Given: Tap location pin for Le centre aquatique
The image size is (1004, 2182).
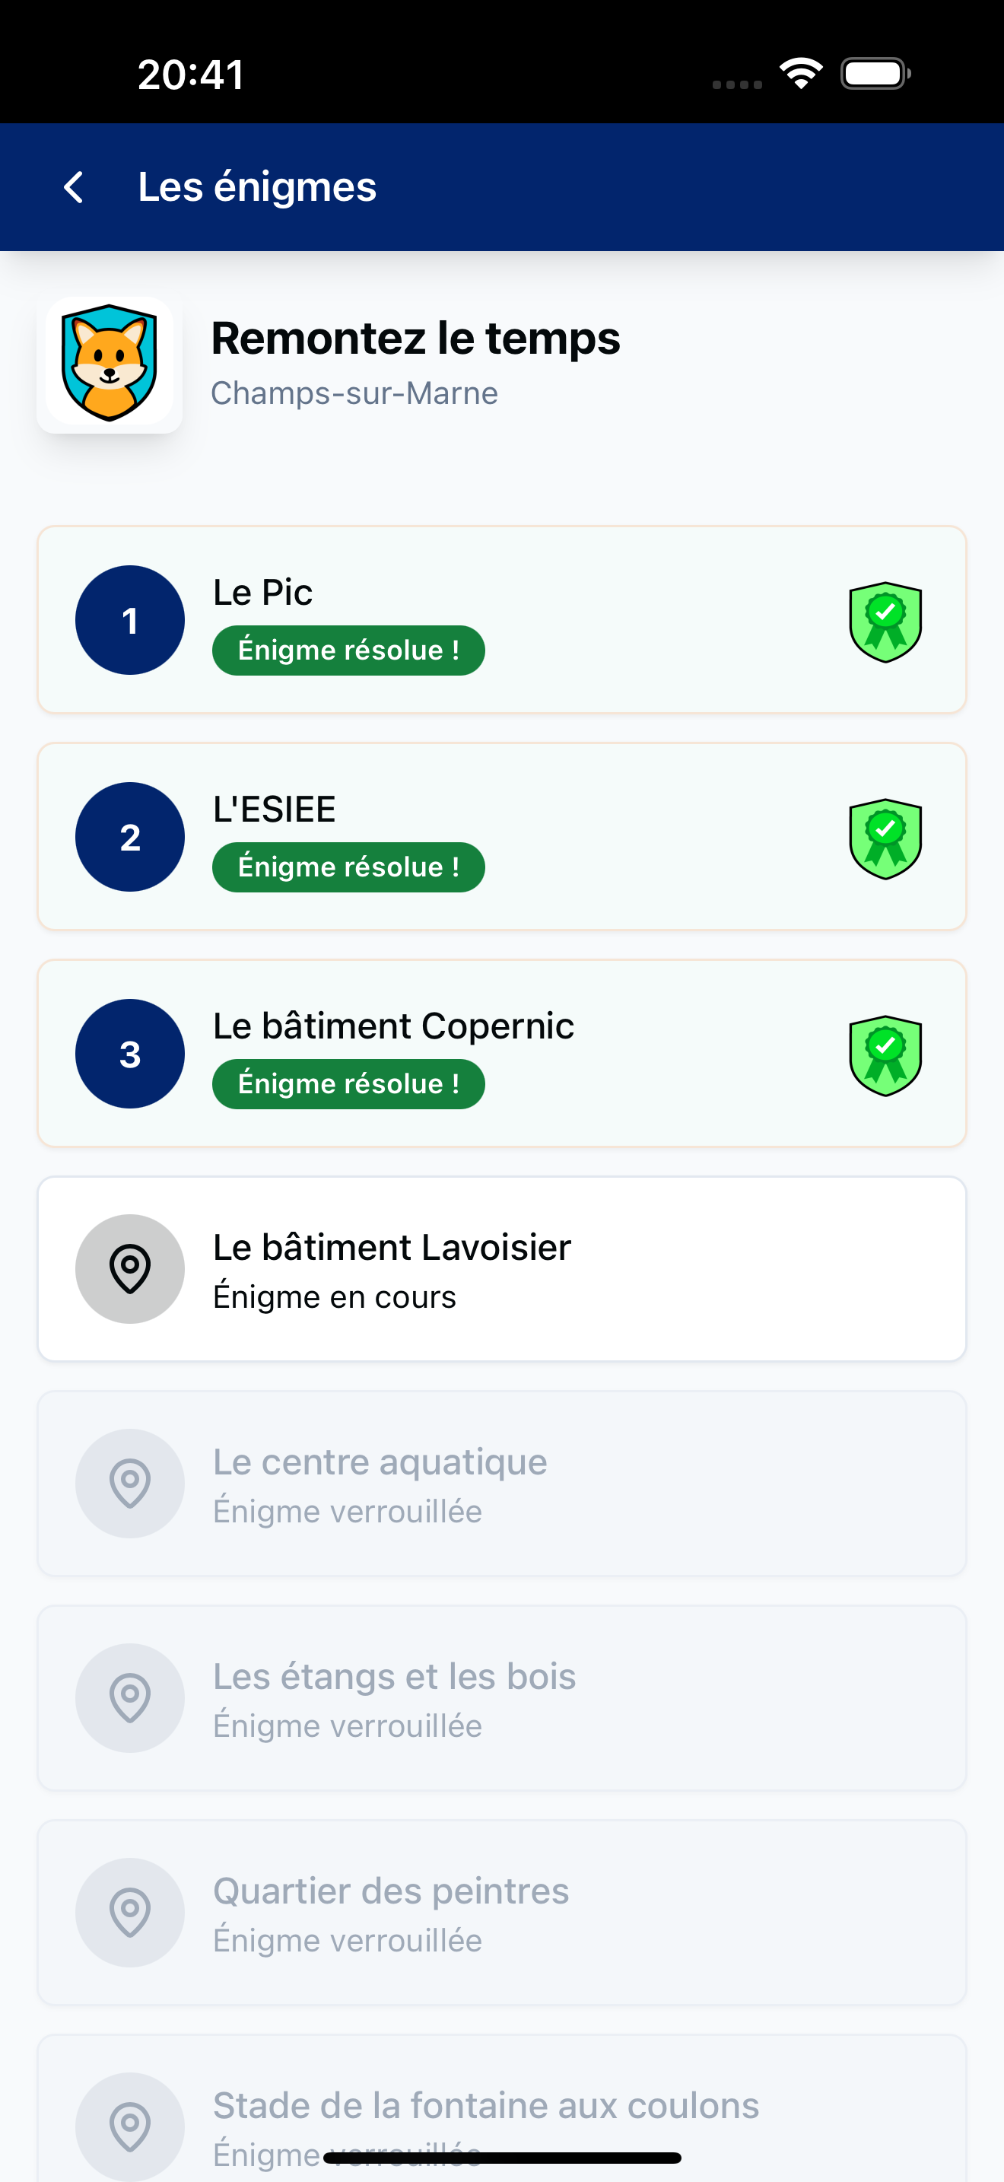Looking at the screenshot, I should 130,1483.
